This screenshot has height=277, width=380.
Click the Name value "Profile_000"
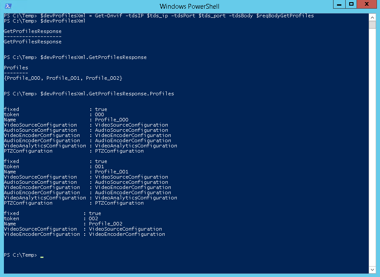click(112, 120)
